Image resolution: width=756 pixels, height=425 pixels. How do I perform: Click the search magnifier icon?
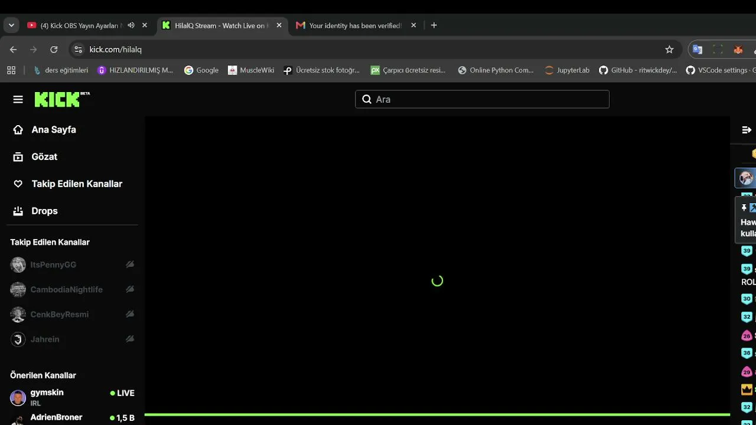[x=367, y=99]
